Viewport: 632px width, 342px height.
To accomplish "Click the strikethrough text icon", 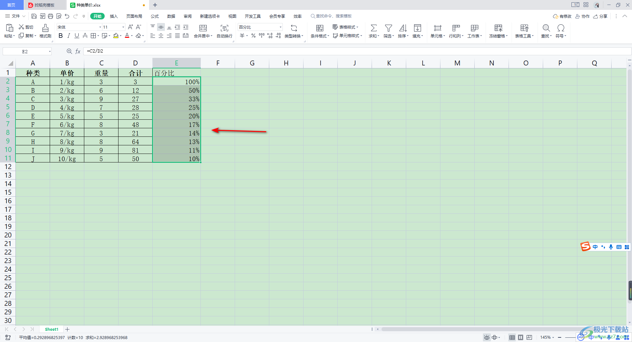I will (85, 36).
